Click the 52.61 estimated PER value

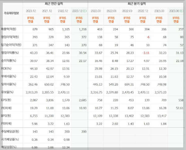(x=179, y=108)
